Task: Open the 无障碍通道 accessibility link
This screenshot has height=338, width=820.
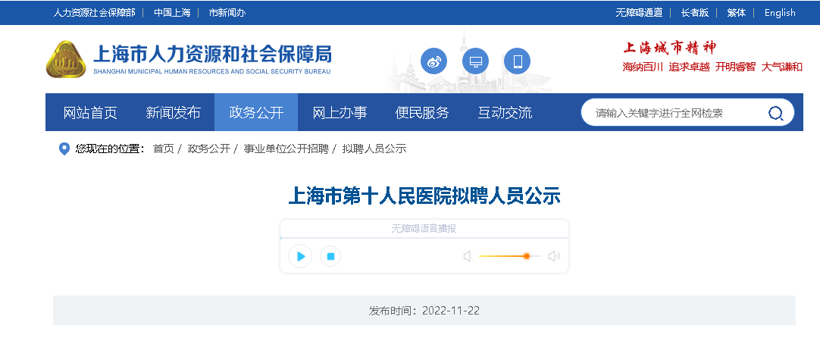Action: [x=638, y=13]
